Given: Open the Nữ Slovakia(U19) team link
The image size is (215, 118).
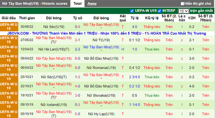Looking at the screenshot, I should pos(101,96).
